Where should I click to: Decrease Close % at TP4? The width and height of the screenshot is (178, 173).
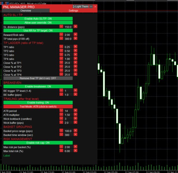[61, 74]
